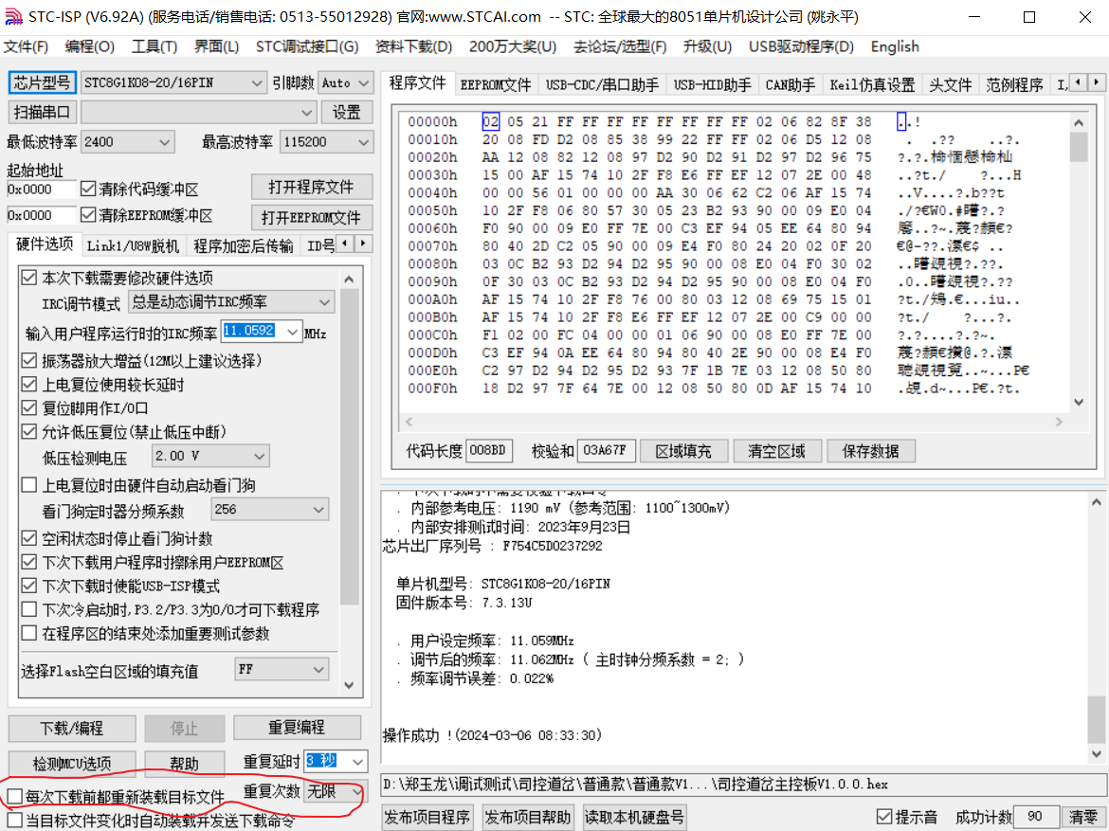
Task: Click the hex viewer scroll up arrow
Action: click(x=1079, y=123)
